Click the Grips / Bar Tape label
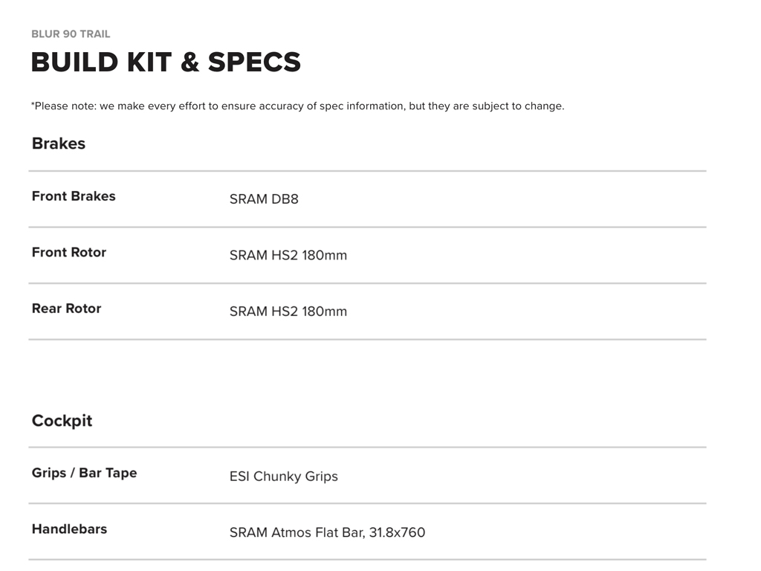This screenshot has height=571, width=761. (84, 473)
